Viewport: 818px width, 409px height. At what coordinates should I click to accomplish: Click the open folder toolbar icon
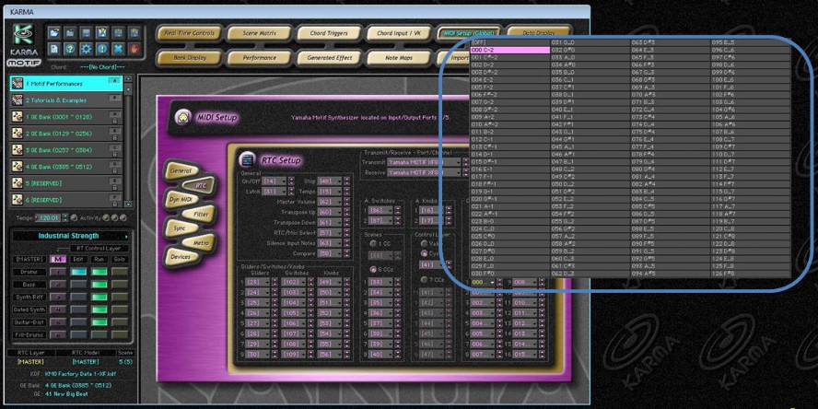[53, 32]
